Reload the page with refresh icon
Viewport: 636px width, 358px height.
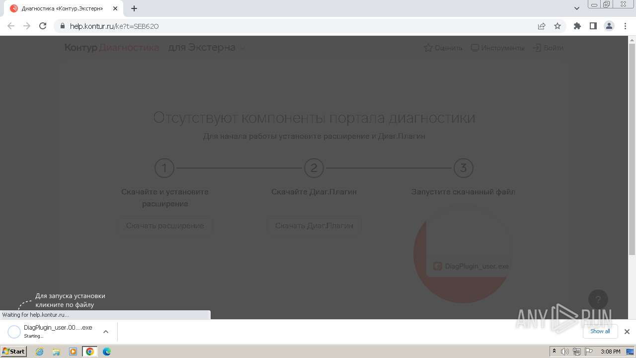click(x=43, y=26)
